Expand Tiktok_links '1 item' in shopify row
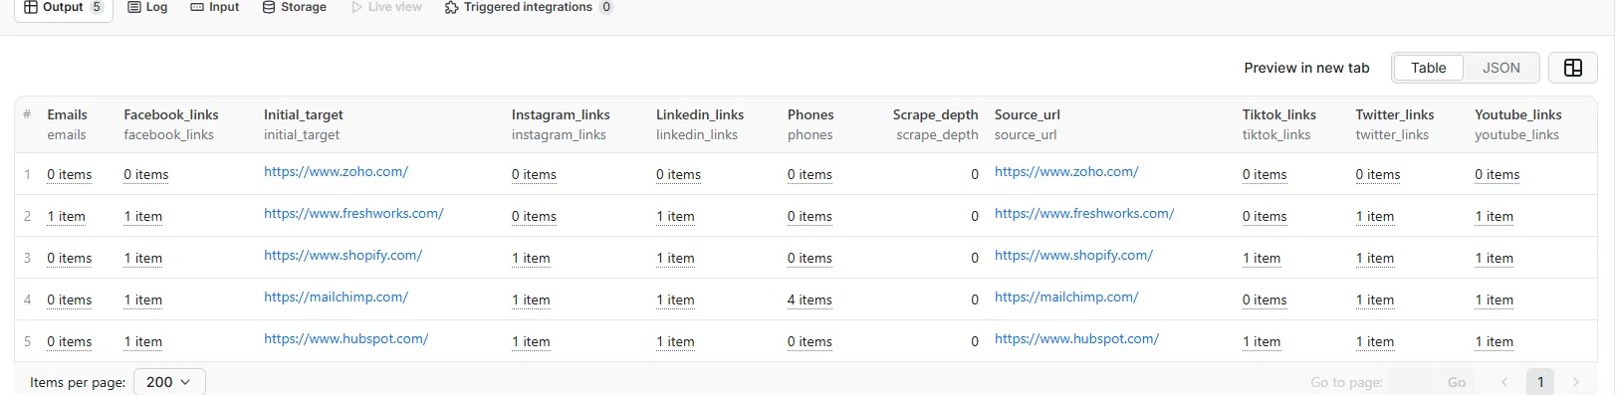The image size is (1619, 395). click(x=1262, y=259)
